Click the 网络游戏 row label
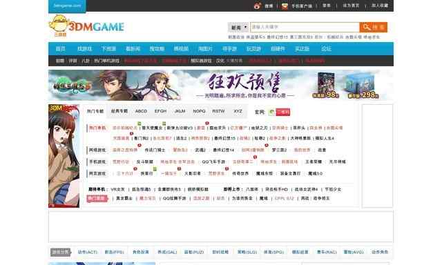 pos(97,150)
